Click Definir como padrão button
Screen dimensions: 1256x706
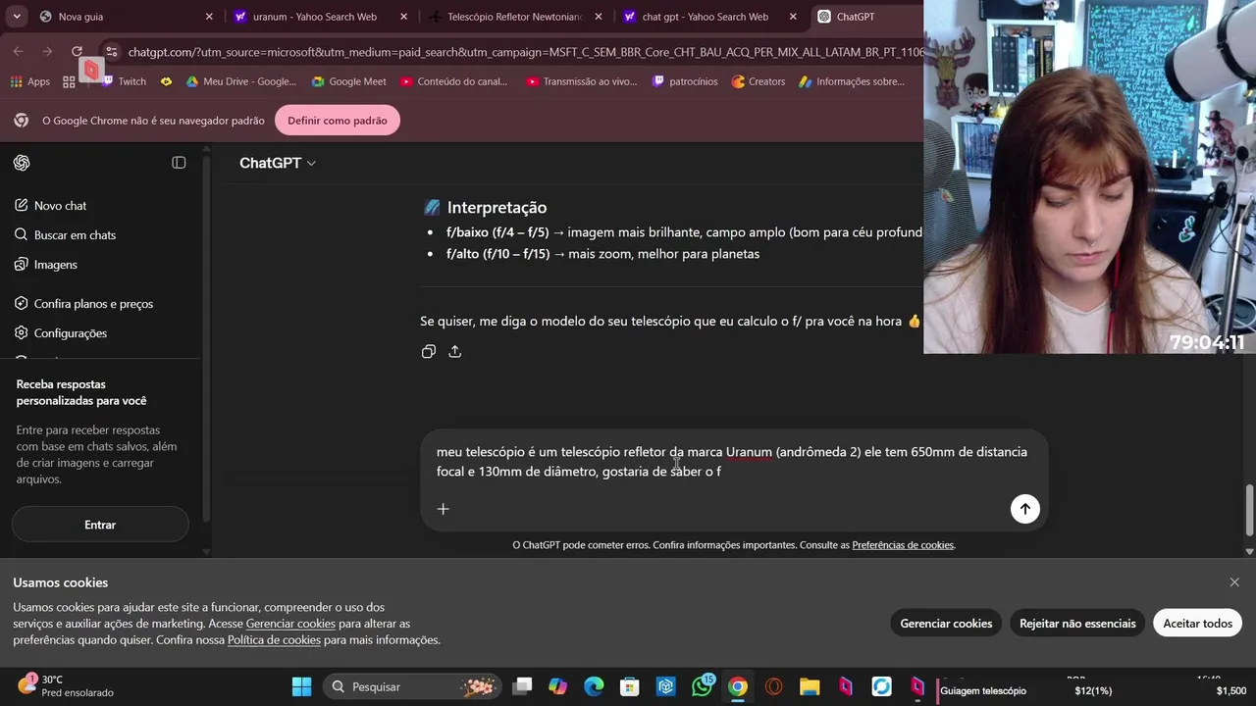(x=338, y=121)
